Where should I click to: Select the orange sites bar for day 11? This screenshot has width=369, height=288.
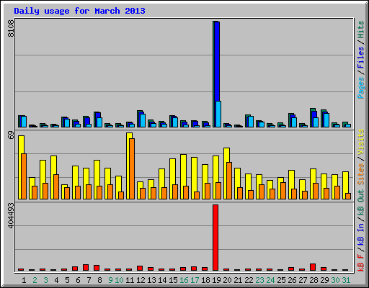point(132,168)
